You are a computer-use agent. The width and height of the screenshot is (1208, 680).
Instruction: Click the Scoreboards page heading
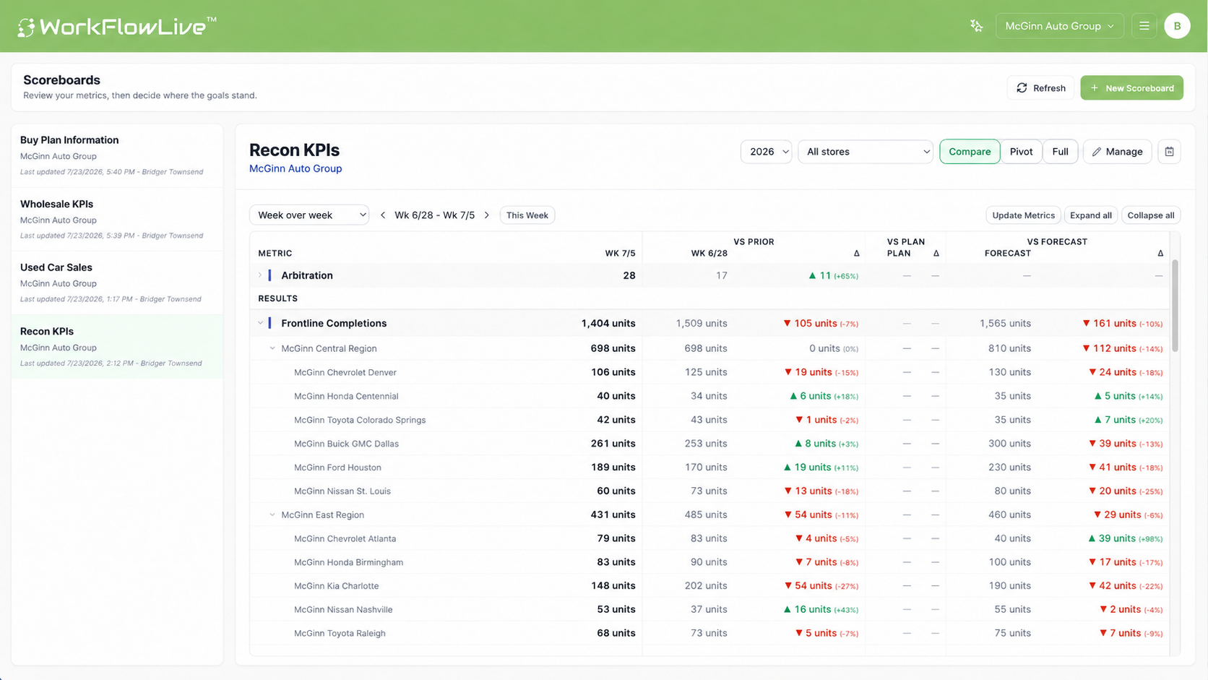pyautogui.click(x=61, y=80)
